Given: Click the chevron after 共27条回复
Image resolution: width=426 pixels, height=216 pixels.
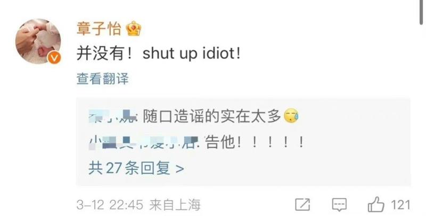Looking at the screenshot, I should (180, 169).
